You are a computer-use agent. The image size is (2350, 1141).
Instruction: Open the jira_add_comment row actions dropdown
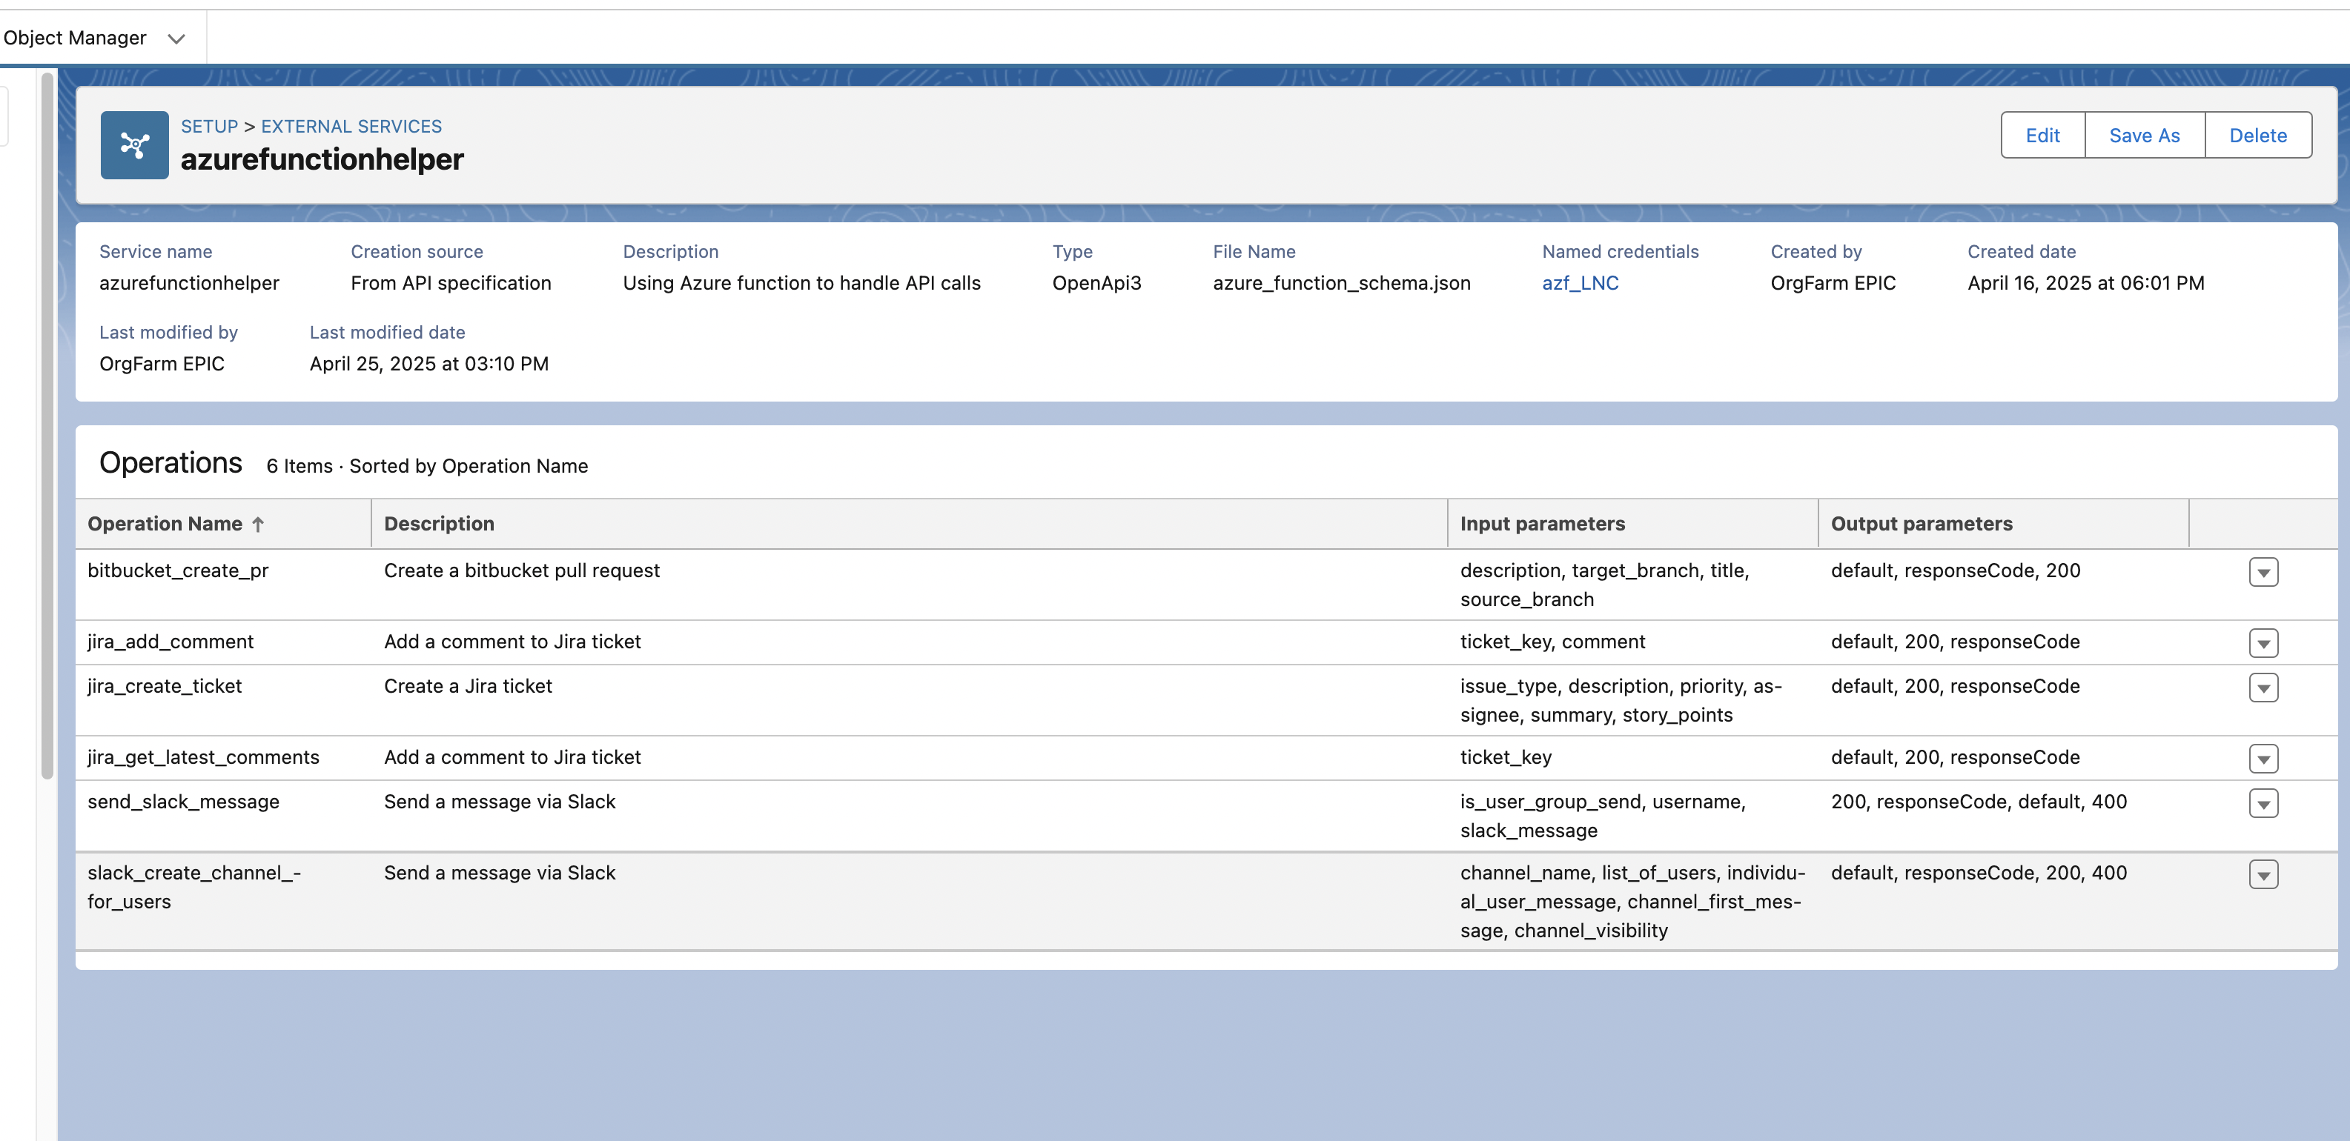(2263, 643)
